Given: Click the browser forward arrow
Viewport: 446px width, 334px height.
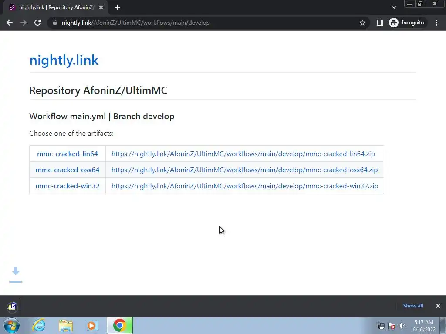Looking at the screenshot, I should click(24, 23).
